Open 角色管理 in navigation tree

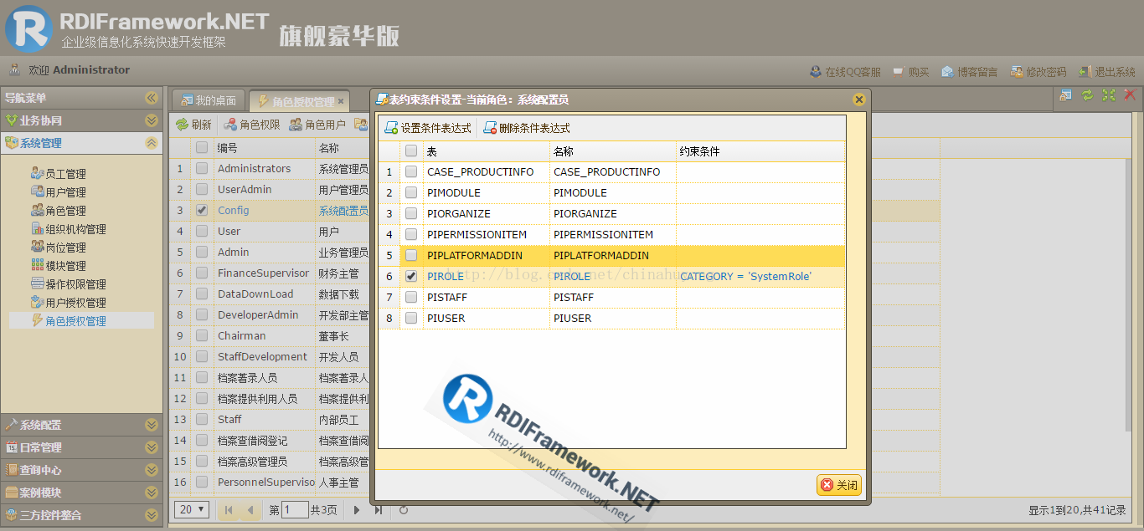coord(58,211)
